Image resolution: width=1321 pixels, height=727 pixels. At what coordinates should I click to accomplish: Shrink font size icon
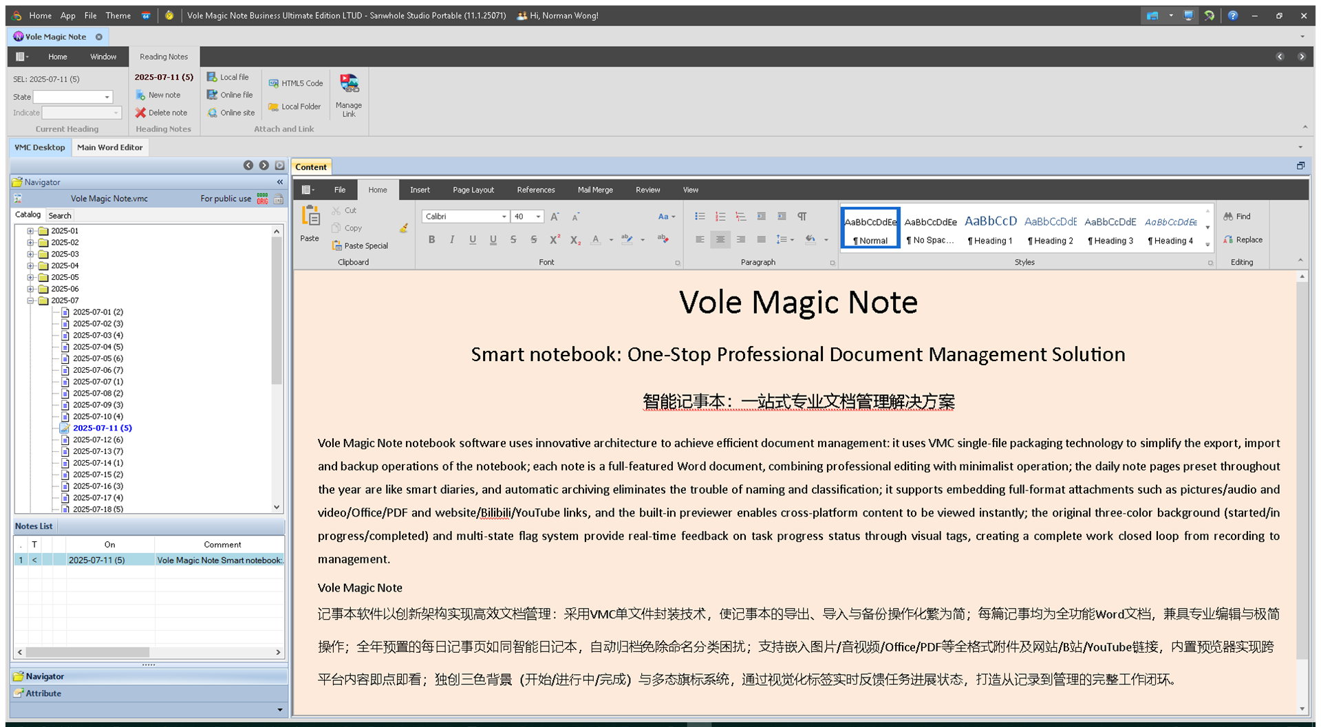point(576,217)
